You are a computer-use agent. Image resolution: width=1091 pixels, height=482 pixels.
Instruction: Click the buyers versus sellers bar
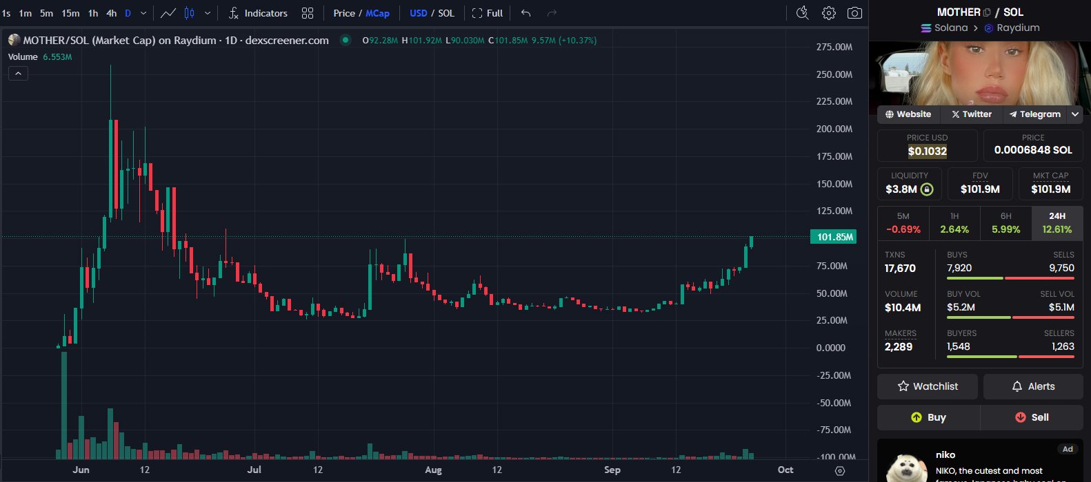pos(1010,357)
